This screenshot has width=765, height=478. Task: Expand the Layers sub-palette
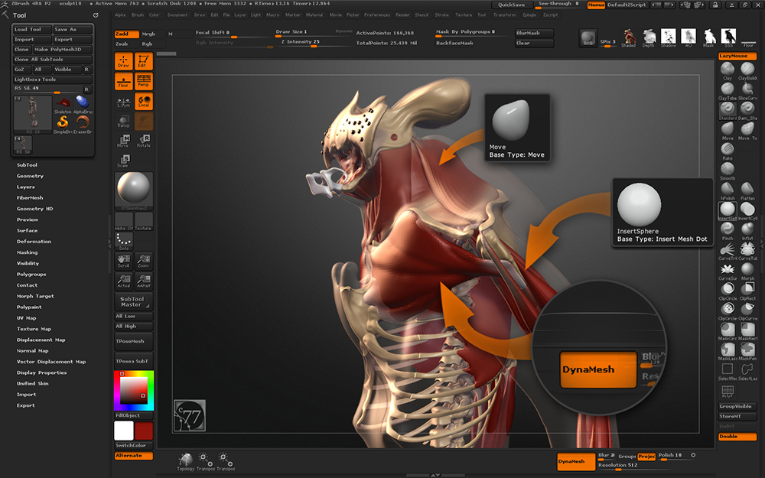coord(26,187)
